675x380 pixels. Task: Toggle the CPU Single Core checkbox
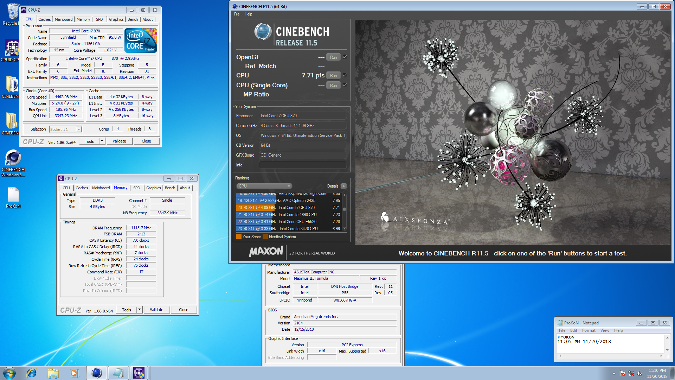(345, 85)
